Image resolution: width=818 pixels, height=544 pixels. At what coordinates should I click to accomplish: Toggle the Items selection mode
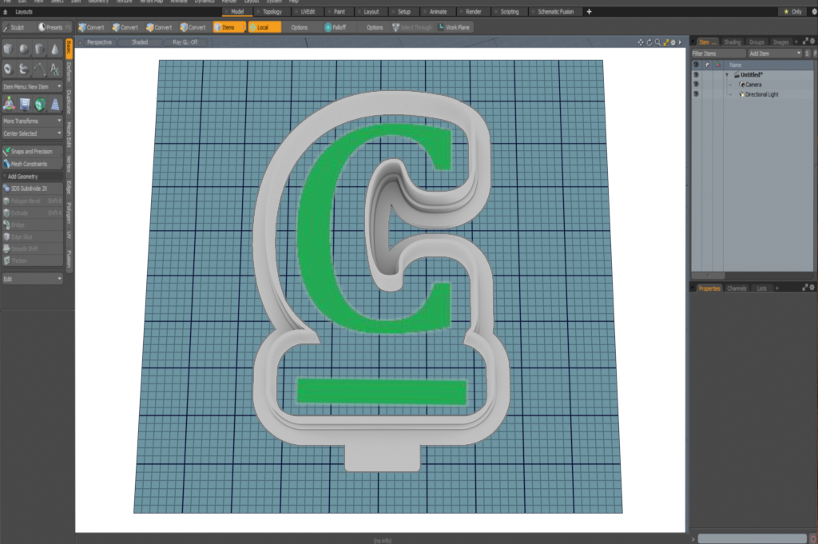[228, 27]
